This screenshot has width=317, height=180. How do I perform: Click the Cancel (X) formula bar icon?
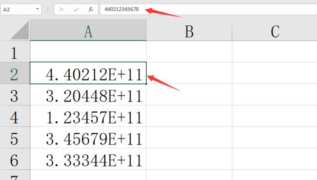pos(61,9)
